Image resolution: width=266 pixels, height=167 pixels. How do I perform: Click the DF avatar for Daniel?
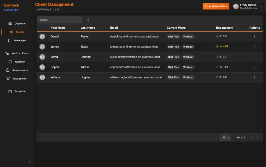(42, 37)
